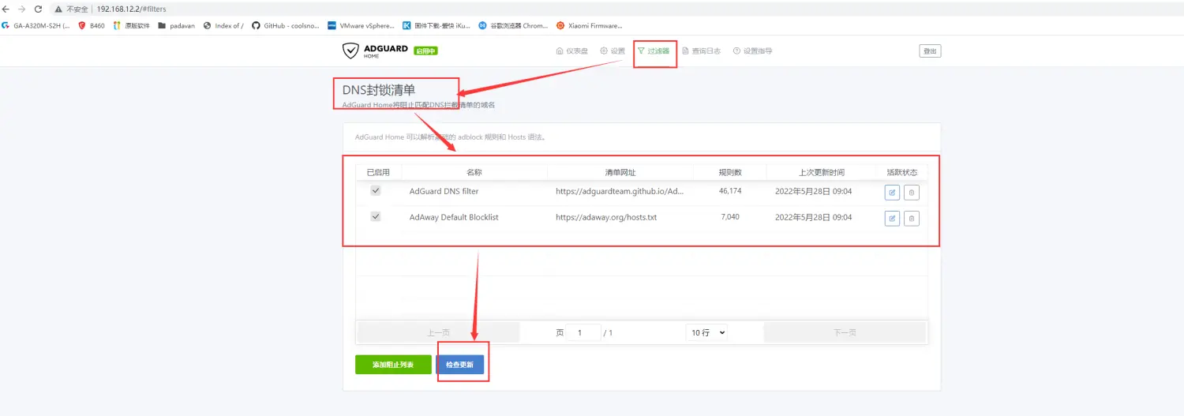The image size is (1184, 416).
Task: Open the VMware vSphere bookmark
Action: coord(361,25)
